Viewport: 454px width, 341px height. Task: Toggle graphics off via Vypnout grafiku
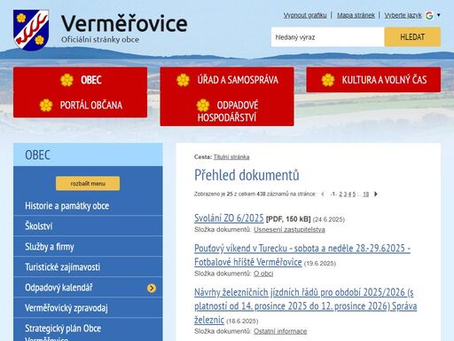pos(305,15)
